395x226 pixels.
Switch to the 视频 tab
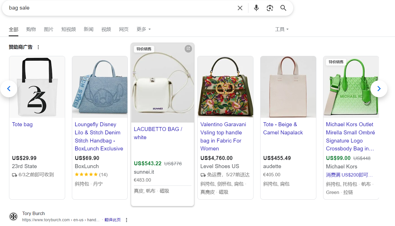click(x=106, y=29)
